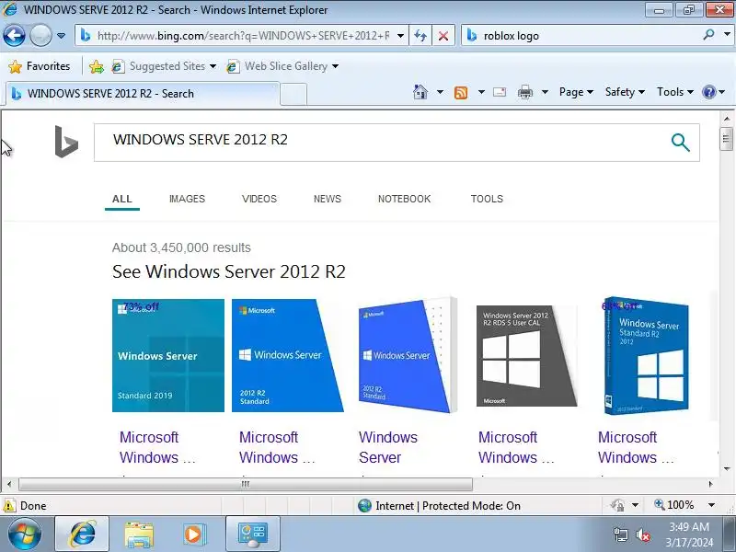
Task: Click the Read Mail envelope icon
Action: pyautogui.click(x=500, y=92)
